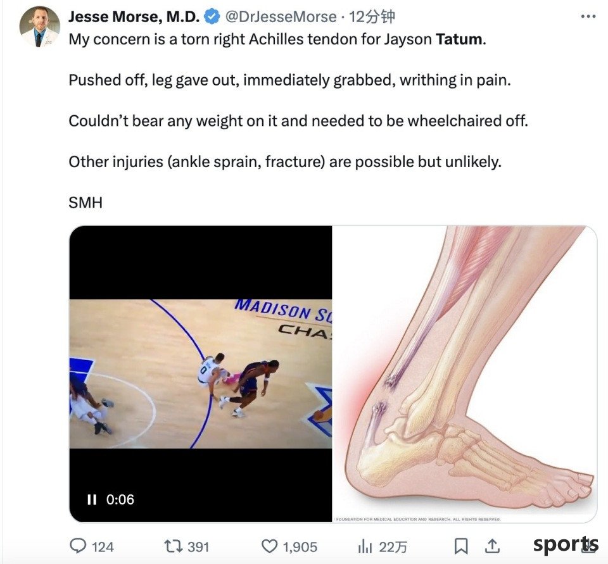Image resolution: width=608 pixels, height=564 pixels.
Task: Click the 391 retweet count
Action: [198, 547]
